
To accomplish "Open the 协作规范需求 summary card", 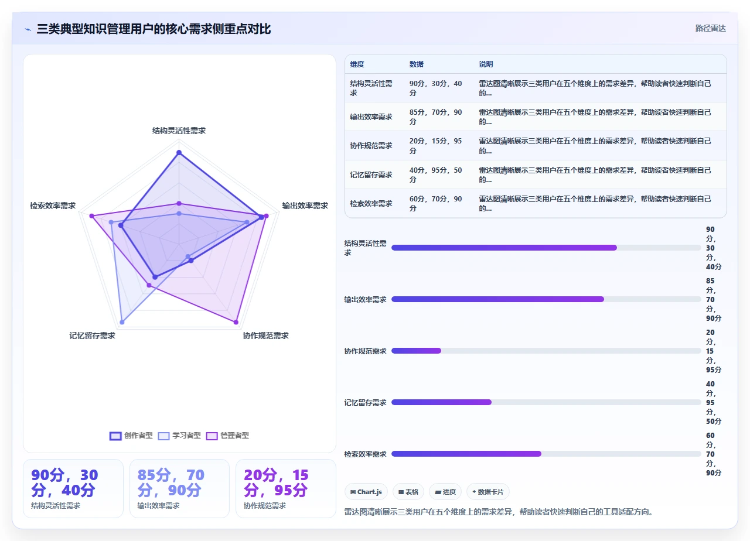I will coord(286,488).
